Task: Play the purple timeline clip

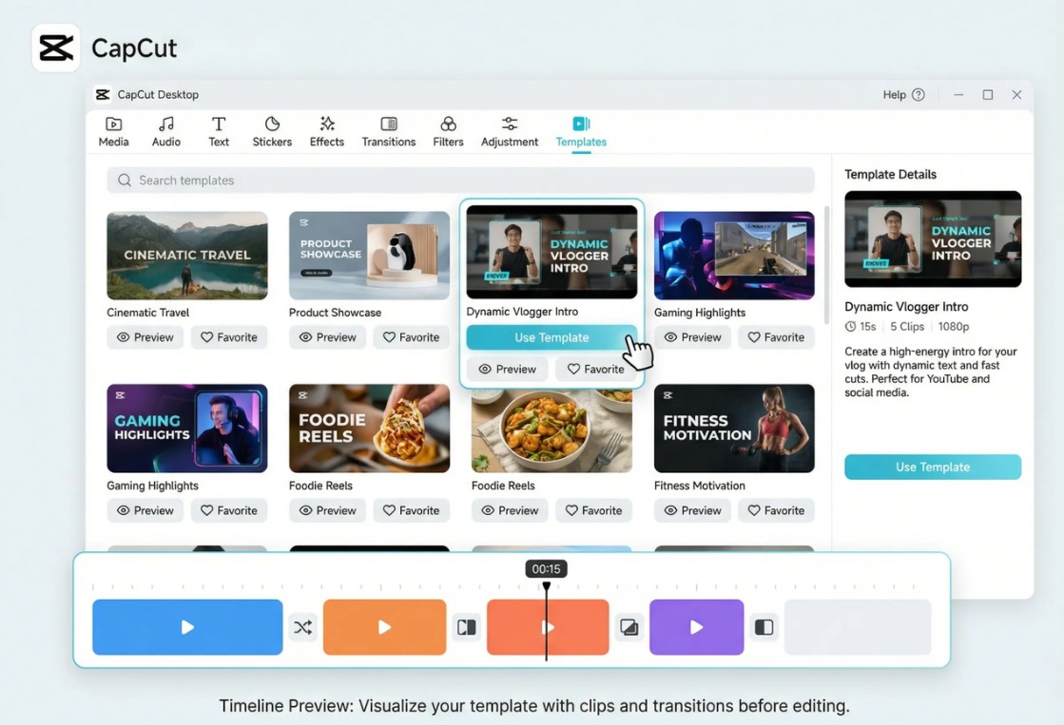Action: 696,627
